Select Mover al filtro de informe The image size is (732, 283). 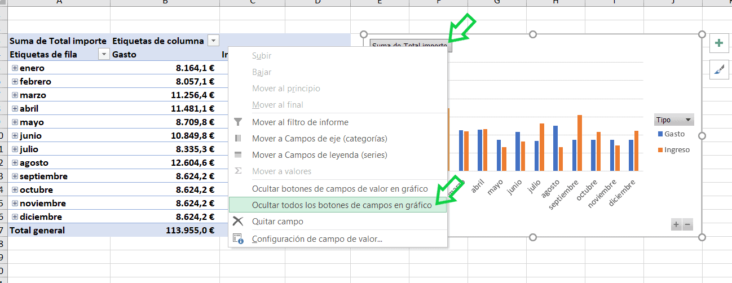point(338,122)
